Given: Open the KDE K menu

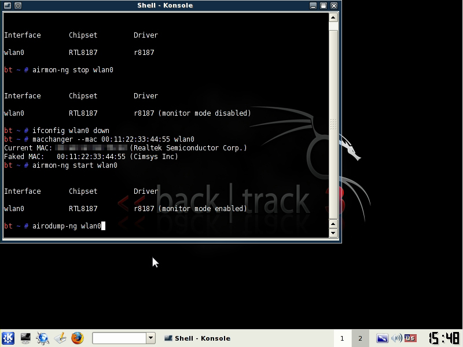Looking at the screenshot, I should (8, 338).
